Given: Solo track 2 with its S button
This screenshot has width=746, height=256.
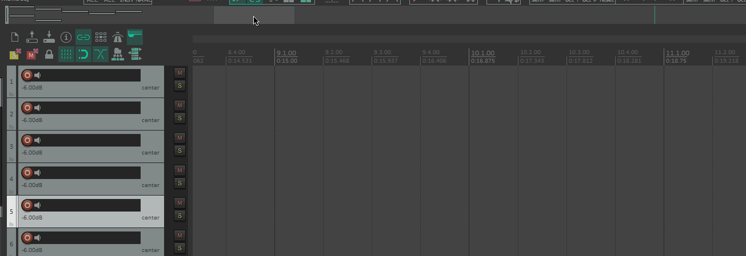Looking at the screenshot, I should [x=179, y=118].
